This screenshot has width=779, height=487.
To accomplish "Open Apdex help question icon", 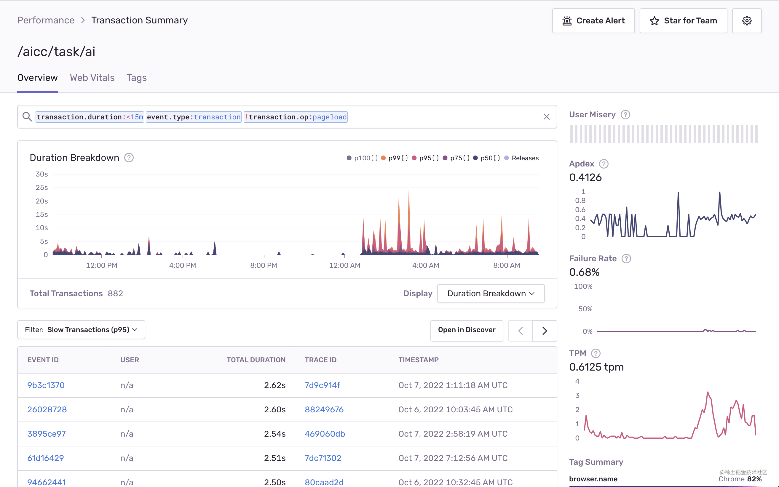I will pyautogui.click(x=603, y=164).
